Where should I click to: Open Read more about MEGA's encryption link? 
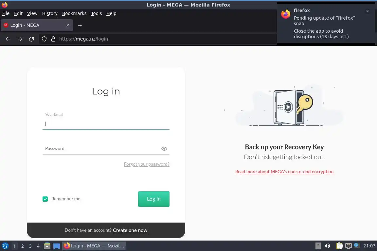pos(284,172)
